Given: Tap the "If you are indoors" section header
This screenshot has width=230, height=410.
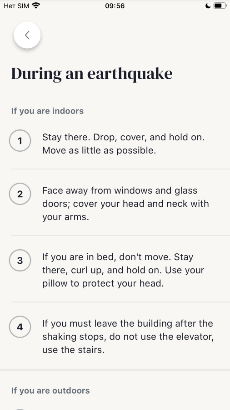Looking at the screenshot, I should click(47, 111).
